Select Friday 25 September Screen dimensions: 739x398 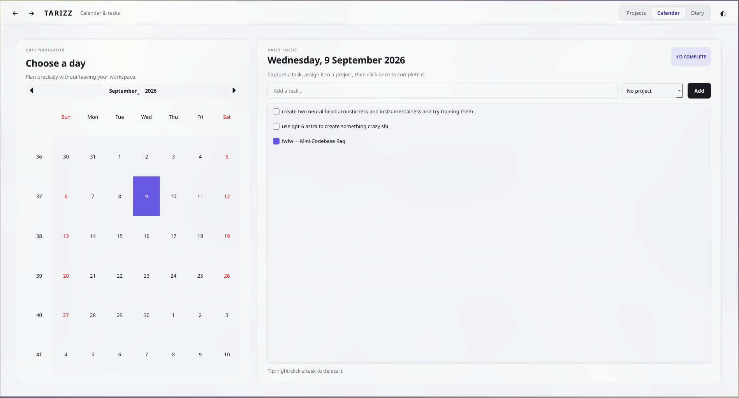(x=200, y=276)
